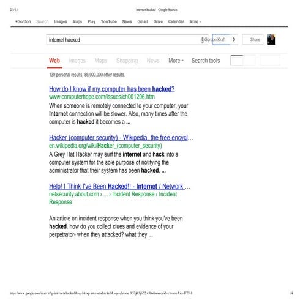The image size is (303, 303).
Task: Select the Web results tab
Action: [x=54, y=61]
